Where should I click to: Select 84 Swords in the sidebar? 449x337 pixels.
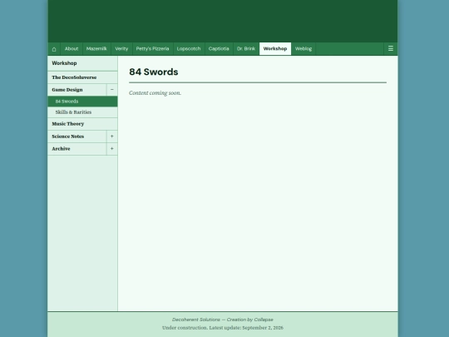tap(82, 102)
